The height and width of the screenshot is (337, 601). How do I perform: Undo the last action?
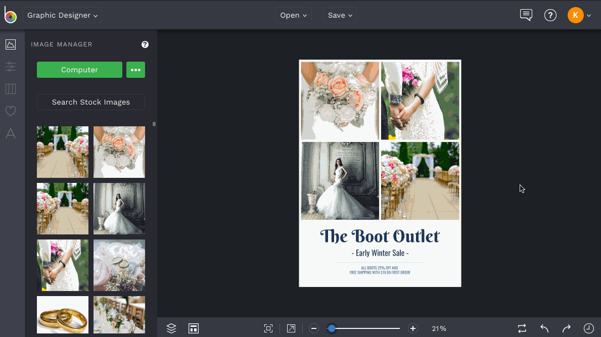point(544,328)
